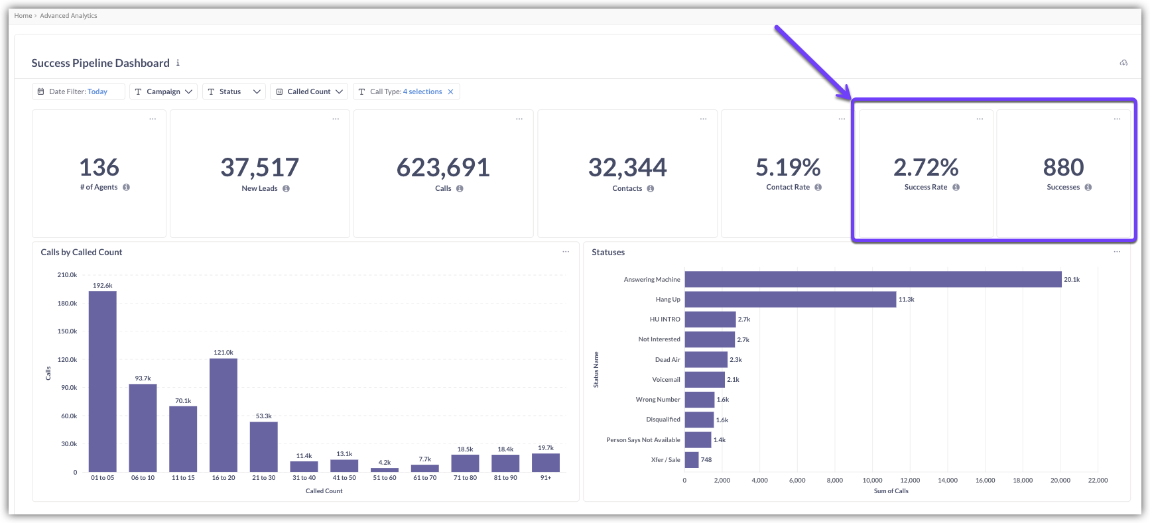Click the info icon beside Success Rate
Image resolution: width=1150 pixels, height=523 pixels.
pos(956,188)
